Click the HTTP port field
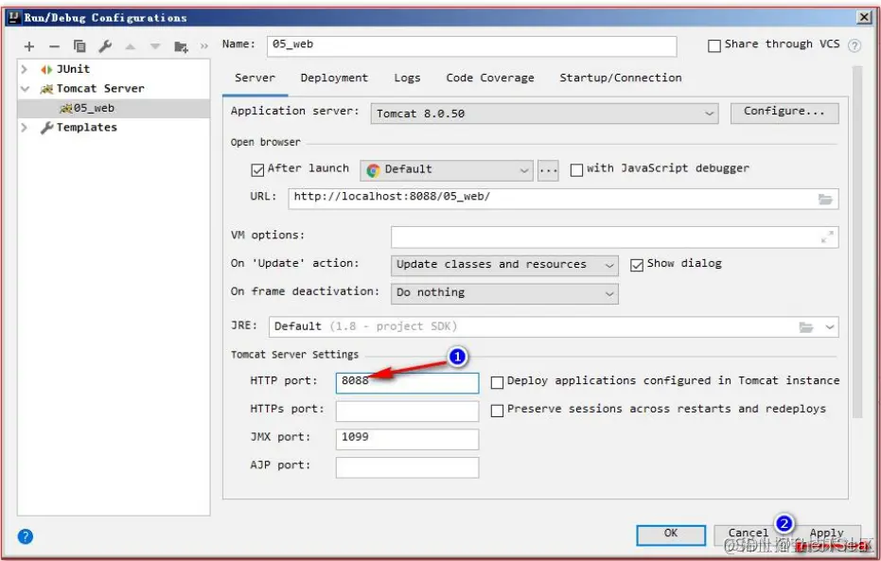This screenshot has width=881, height=561. click(x=407, y=382)
